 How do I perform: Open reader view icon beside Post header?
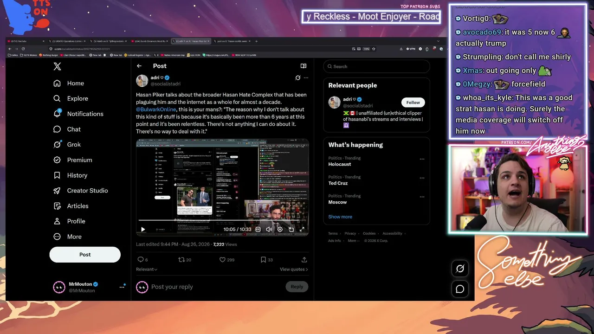click(303, 66)
